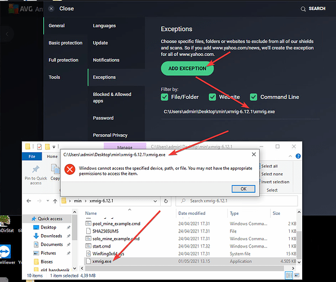Click the start.cmd file icon
The height and width of the screenshot is (282, 336).
(x=89, y=246)
